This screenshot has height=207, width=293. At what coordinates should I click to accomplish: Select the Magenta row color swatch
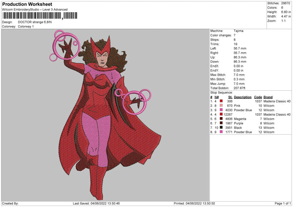pyautogui.click(x=221, y=119)
